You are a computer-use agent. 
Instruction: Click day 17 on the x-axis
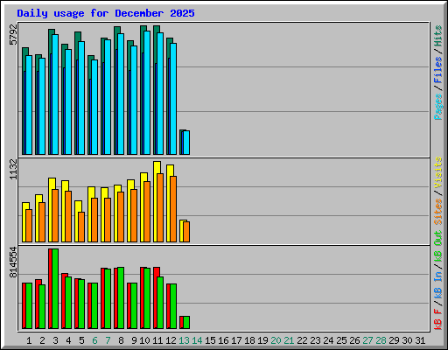click(236, 340)
